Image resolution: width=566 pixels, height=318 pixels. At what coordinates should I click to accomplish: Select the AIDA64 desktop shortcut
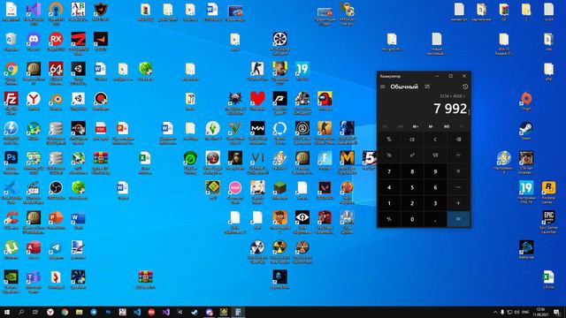click(56, 73)
